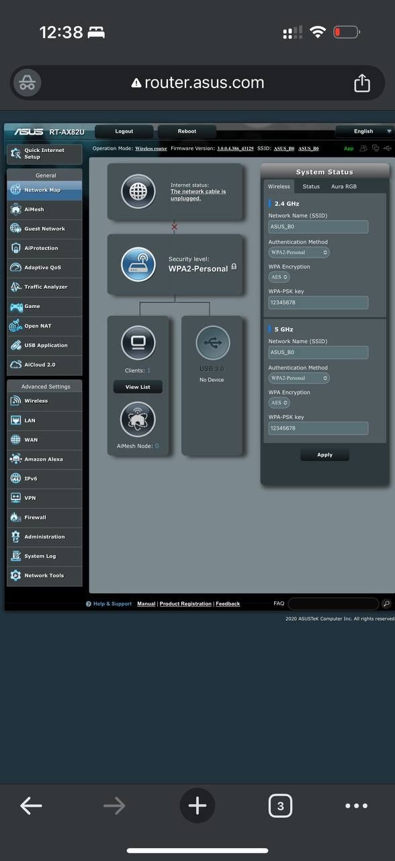Viewport: 395px width, 861px height.
Task: Open AiProtection section
Action: pos(44,248)
